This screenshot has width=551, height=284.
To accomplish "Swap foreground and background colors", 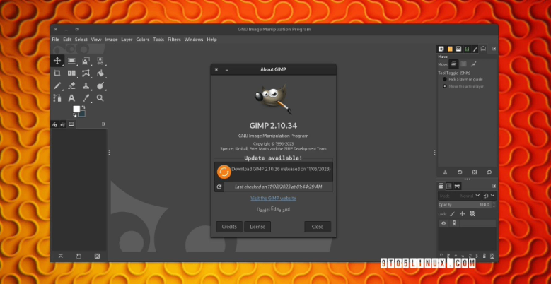I will click(83, 107).
